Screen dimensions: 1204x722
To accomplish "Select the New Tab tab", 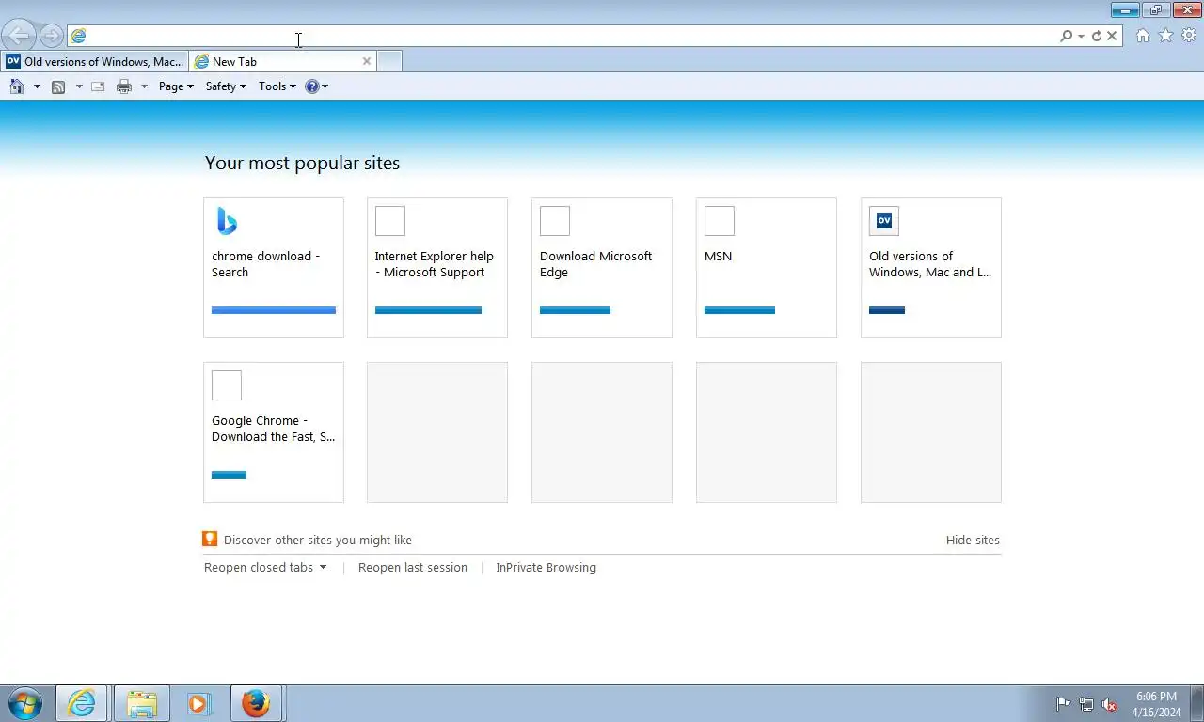I will tap(282, 61).
